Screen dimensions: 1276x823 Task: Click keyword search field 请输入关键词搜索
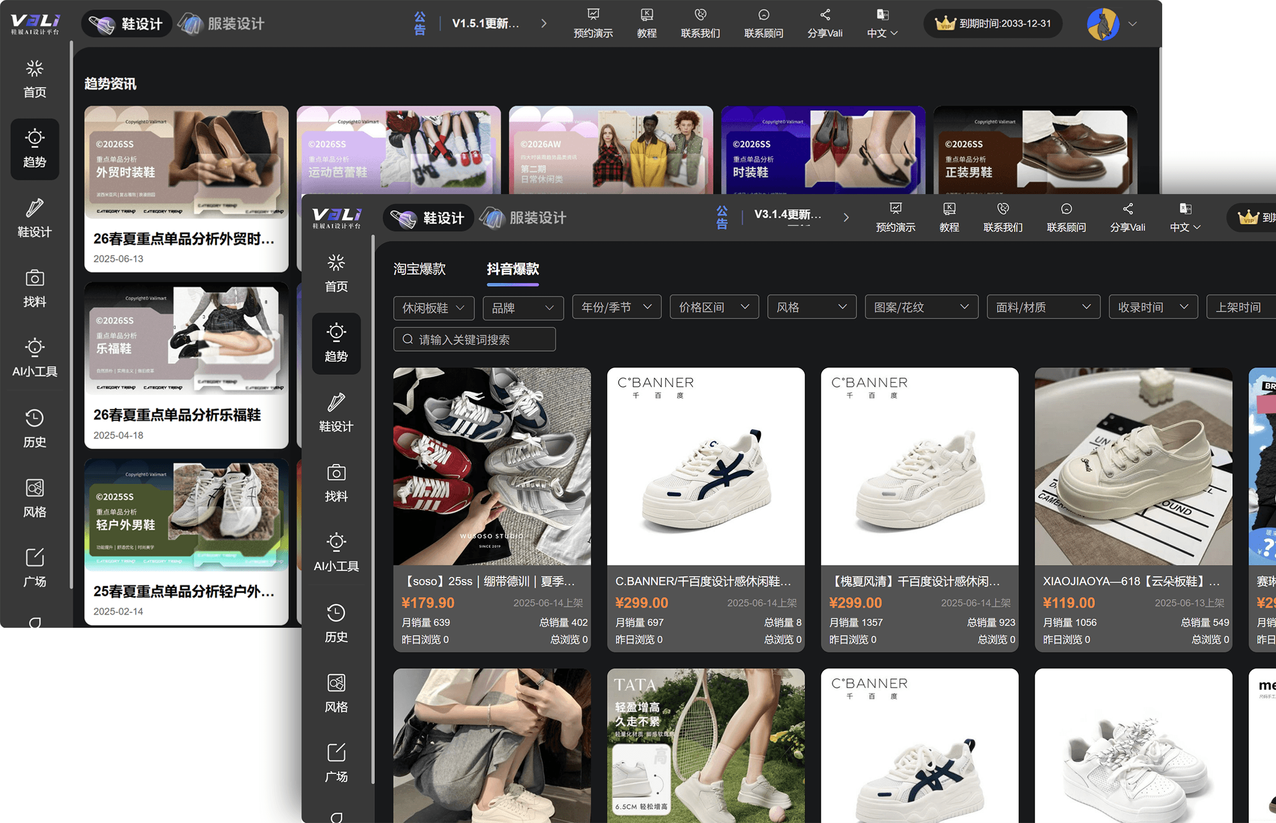[475, 340]
